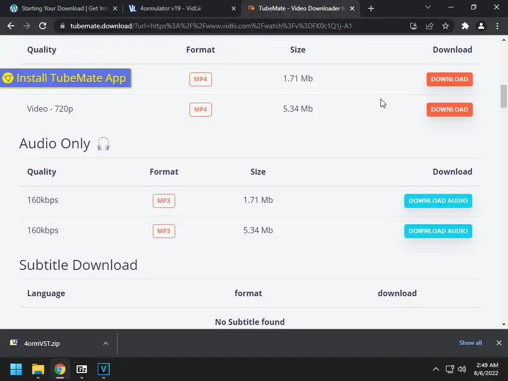Click MP3 badge in 1.71 Mb audio row

coord(164,200)
